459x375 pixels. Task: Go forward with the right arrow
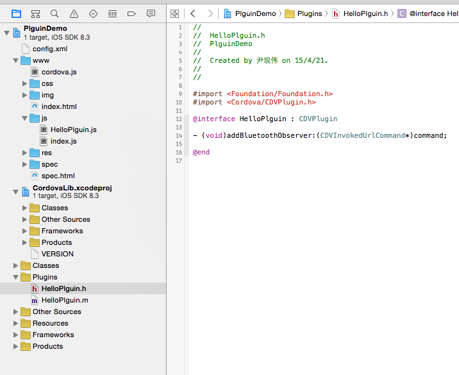pos(210,13)
